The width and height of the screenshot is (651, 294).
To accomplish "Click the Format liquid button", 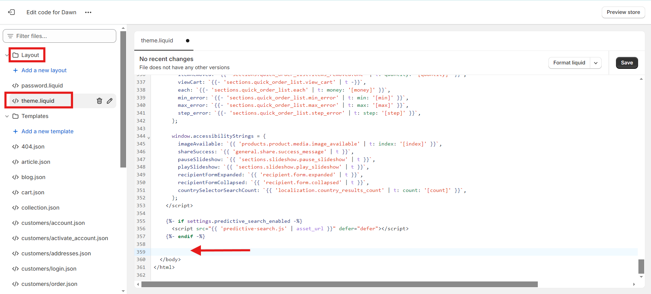I will (569, 63).
